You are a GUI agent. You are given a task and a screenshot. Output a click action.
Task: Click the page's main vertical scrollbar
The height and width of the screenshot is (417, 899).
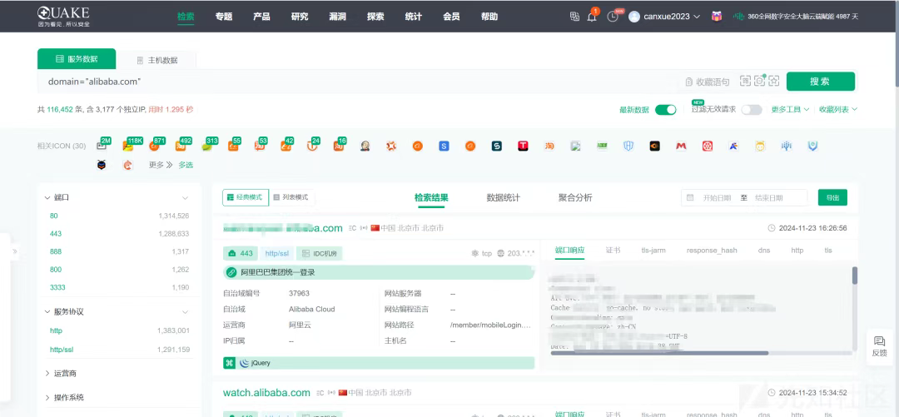896,59
